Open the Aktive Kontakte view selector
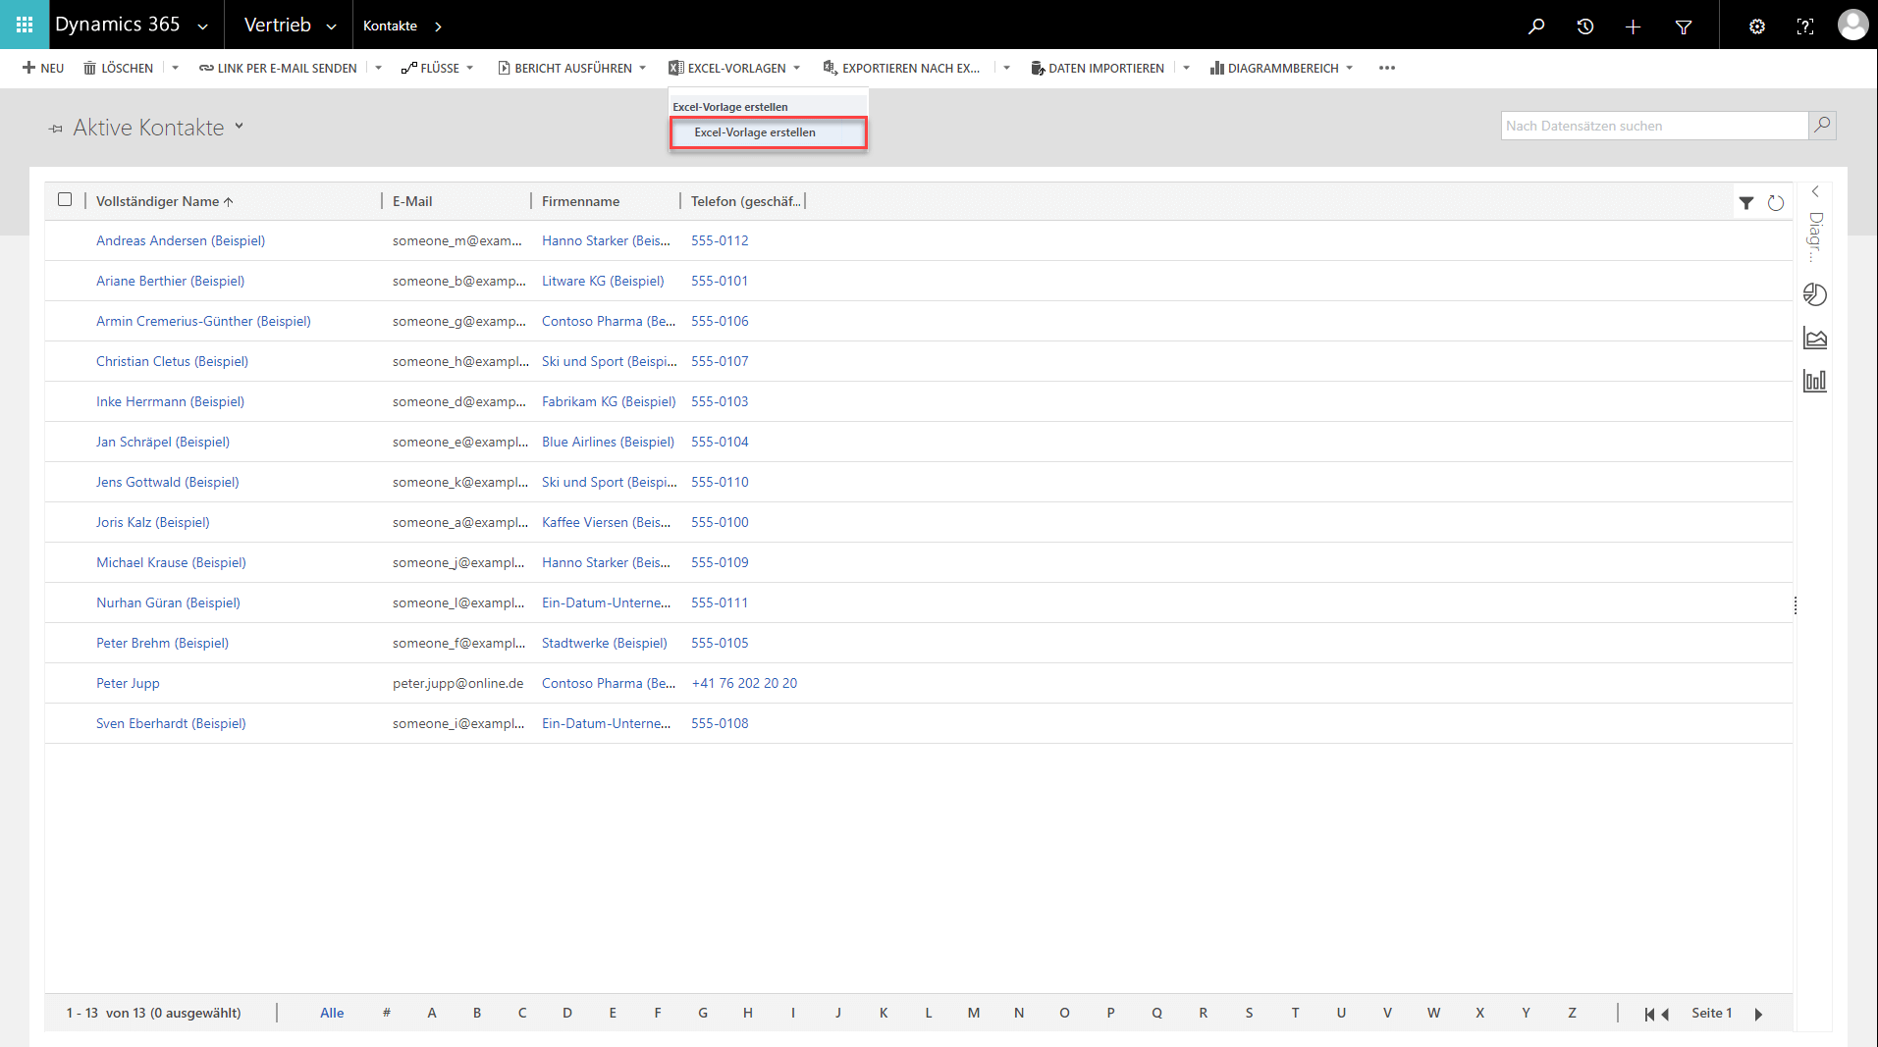 click(x=239, y=127)
